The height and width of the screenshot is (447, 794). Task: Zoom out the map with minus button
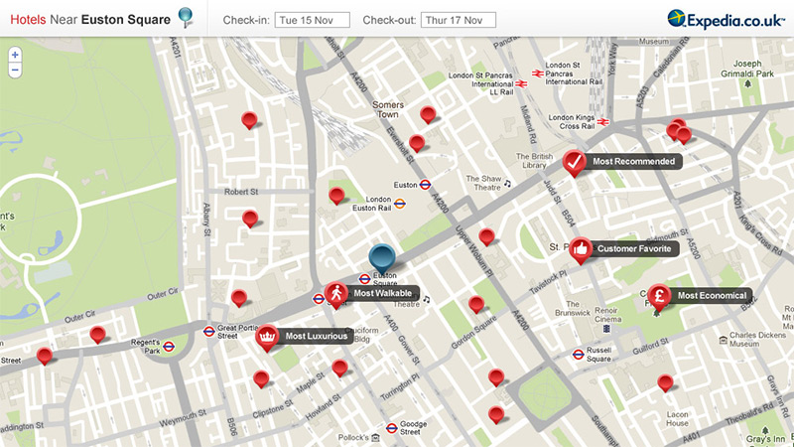[15, 70]
